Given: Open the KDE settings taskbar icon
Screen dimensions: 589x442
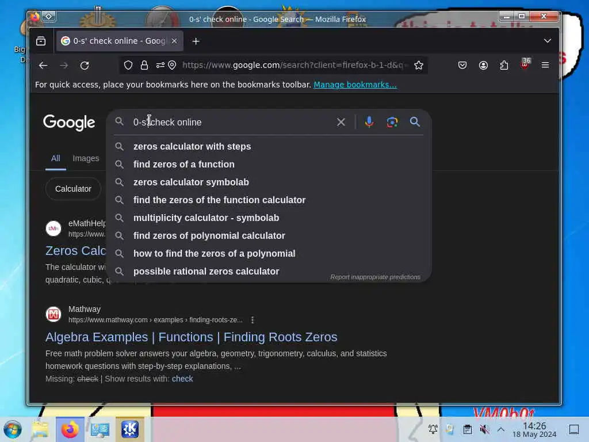Looking at the screenshot, I should pyautogui.click(x=129, y=429).
